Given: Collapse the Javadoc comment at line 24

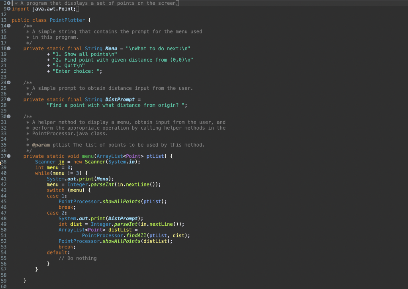Looking at the screenshot, I should tap(9, 82).
